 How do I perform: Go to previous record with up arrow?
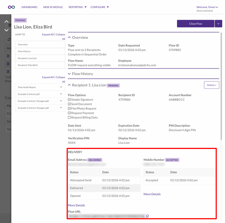tap(6, 22)
